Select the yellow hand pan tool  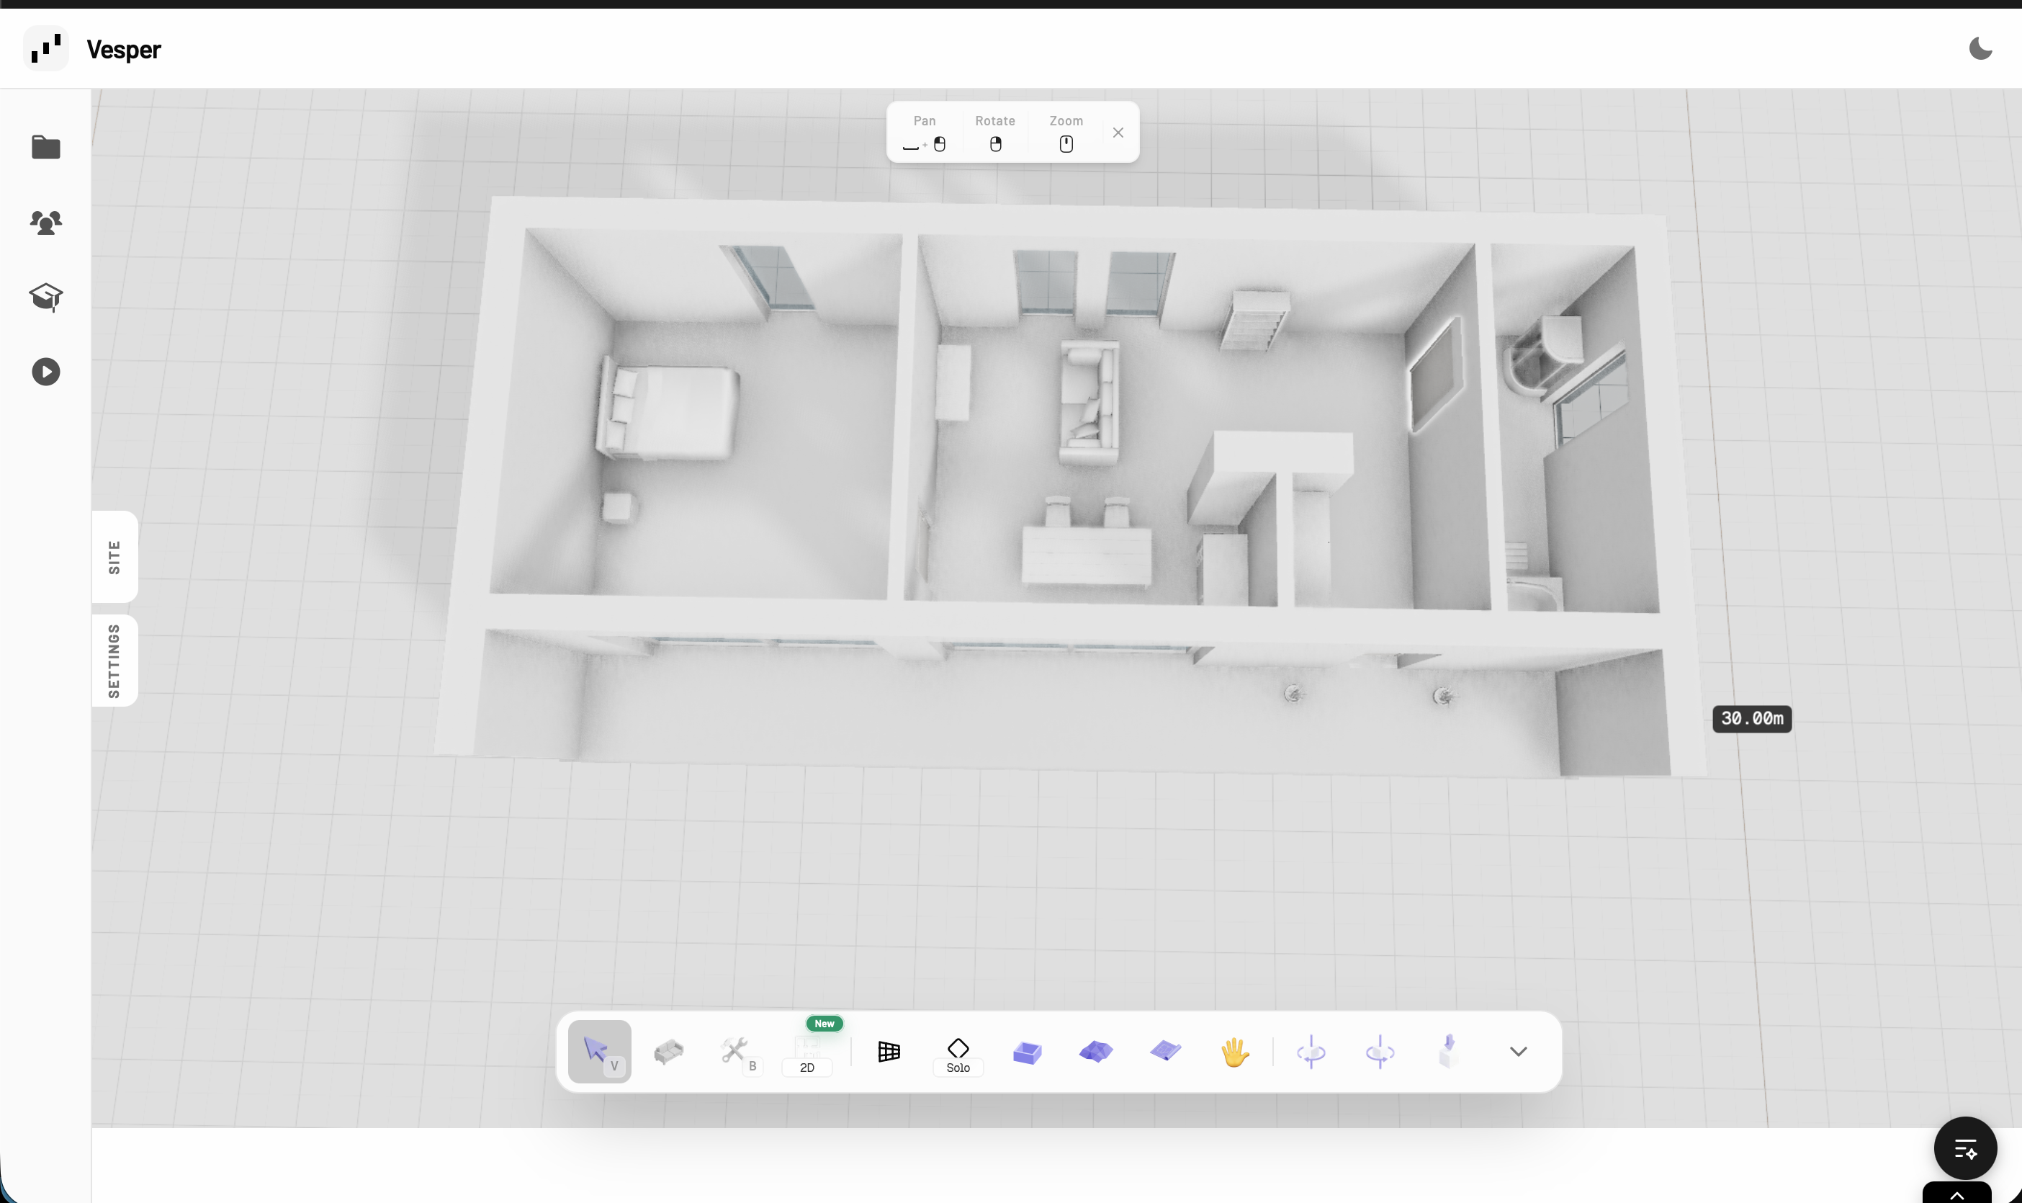click(x=1234, y=1052)
